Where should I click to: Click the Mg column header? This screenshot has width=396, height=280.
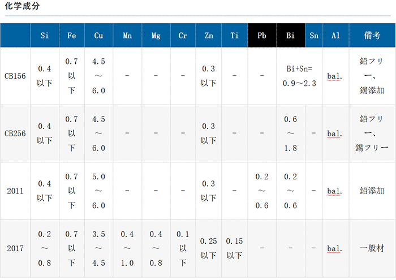(156, 36)
